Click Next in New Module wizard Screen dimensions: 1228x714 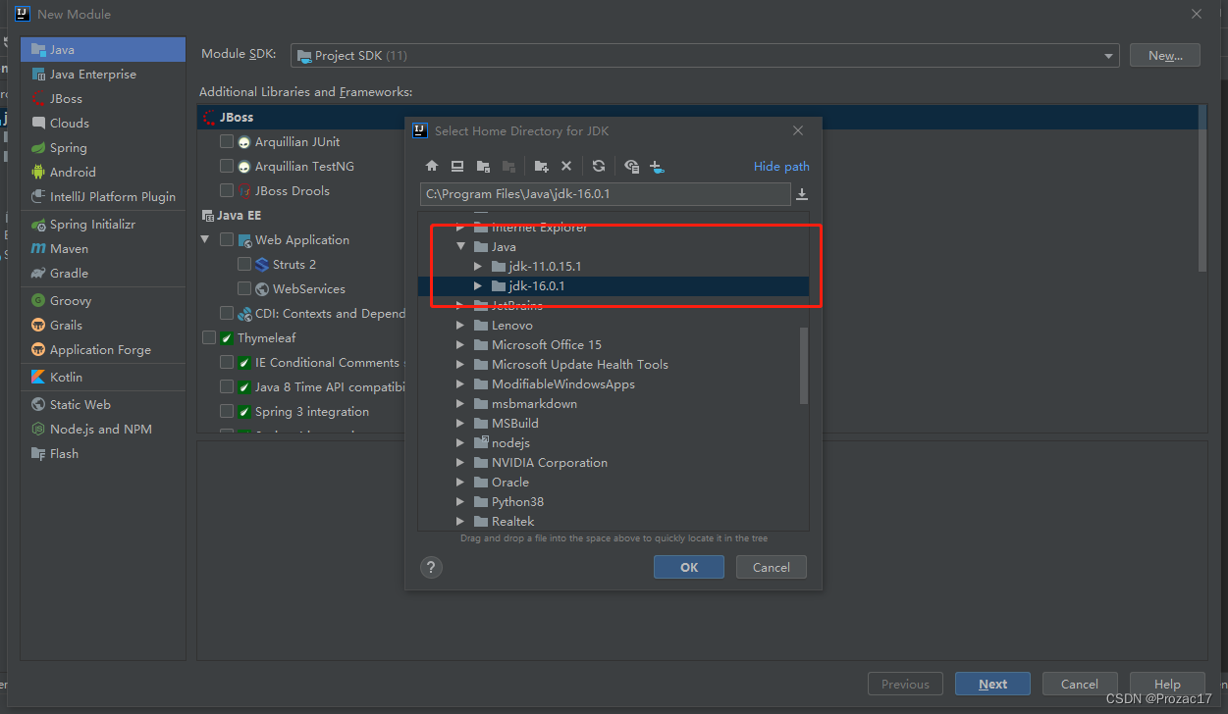992,684
